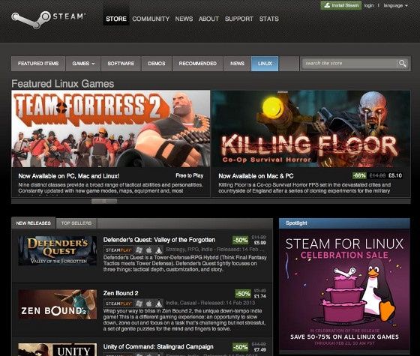
Task: Open the Recommended tab
Action: click(x=198, y=64)
